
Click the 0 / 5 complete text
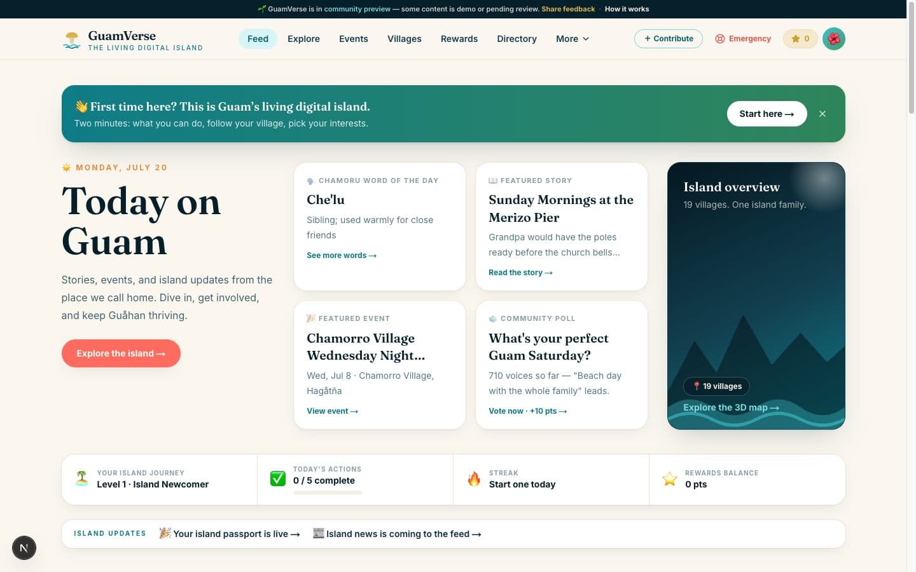[x=324, y=480]
